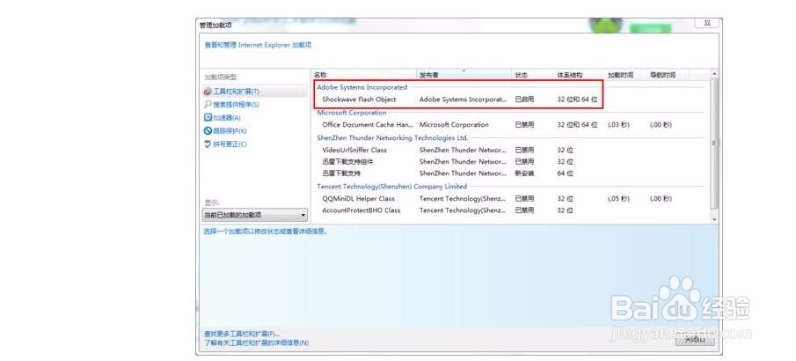Image resolution: width=796 pixels, height=361 pixels.
Task: Open the 当前已加载的加载项 display dropdown
Action: pyautogui.click(x=255, y=215)
